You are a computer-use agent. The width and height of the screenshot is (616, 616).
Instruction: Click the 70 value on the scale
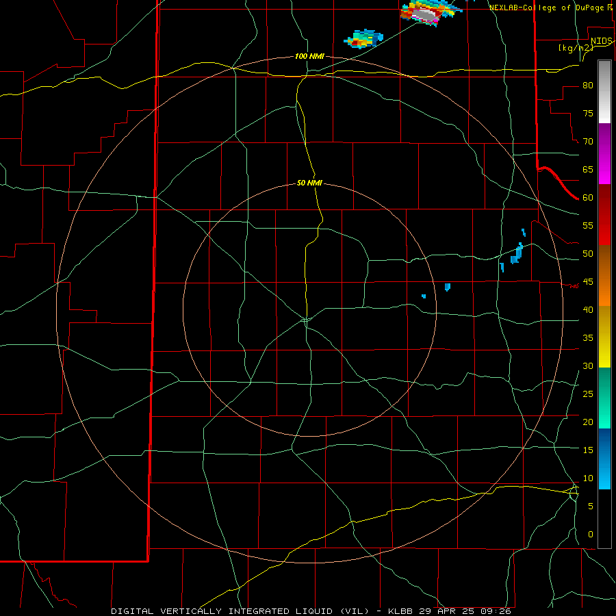click(588, 142)
